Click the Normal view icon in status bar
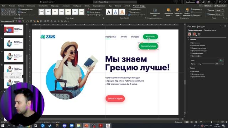Image resolution: width=228 pixels, height=128 pixels. (x=187, y=122)
